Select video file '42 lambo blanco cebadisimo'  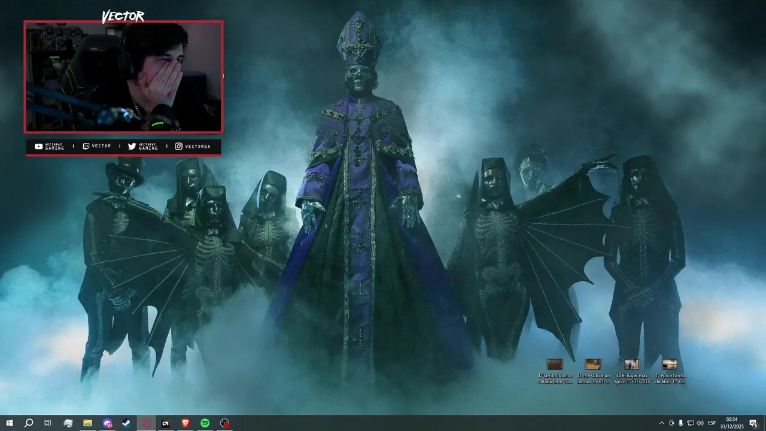point(555,371)
